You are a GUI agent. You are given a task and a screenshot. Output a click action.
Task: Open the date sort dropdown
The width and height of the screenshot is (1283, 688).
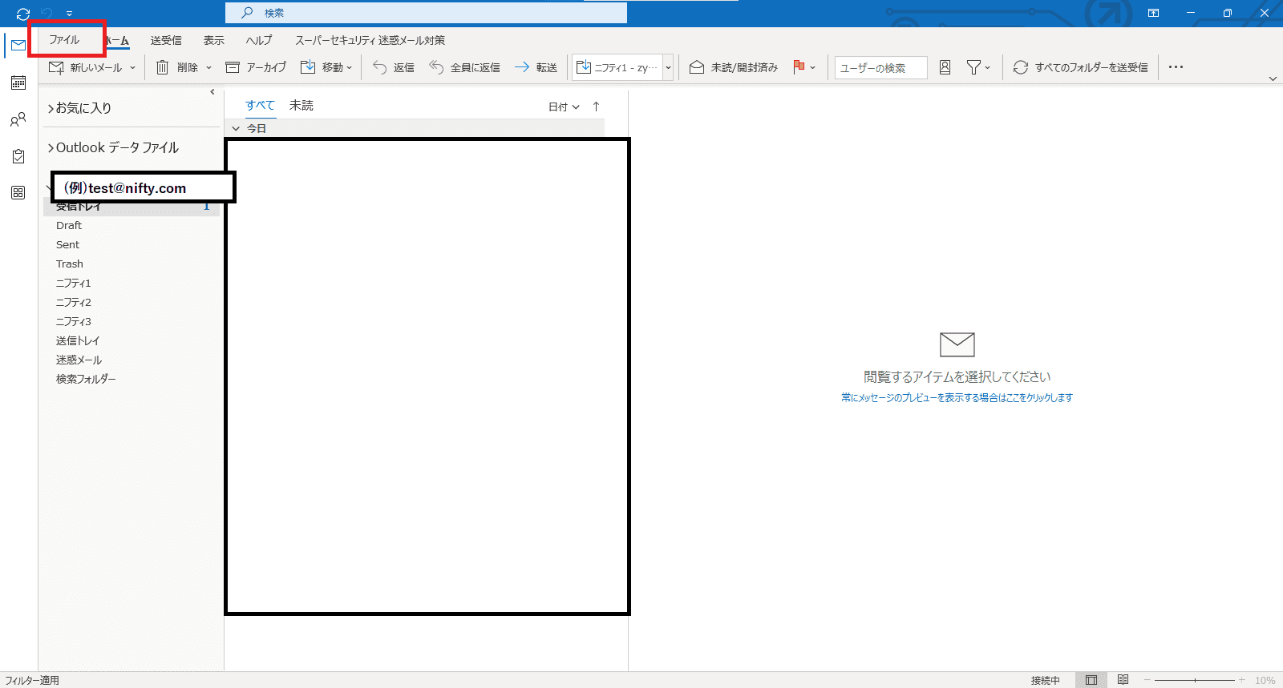pos(563,107)
